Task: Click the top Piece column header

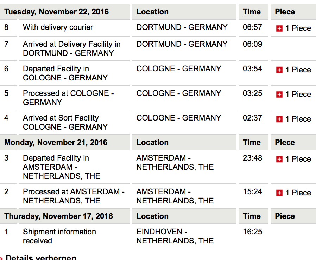Action: 285,12
